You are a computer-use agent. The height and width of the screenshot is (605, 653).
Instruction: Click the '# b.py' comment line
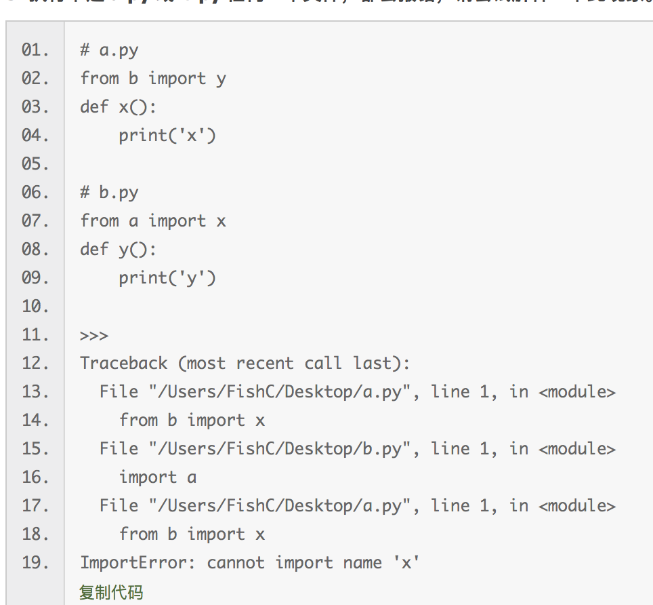point(109,193)
